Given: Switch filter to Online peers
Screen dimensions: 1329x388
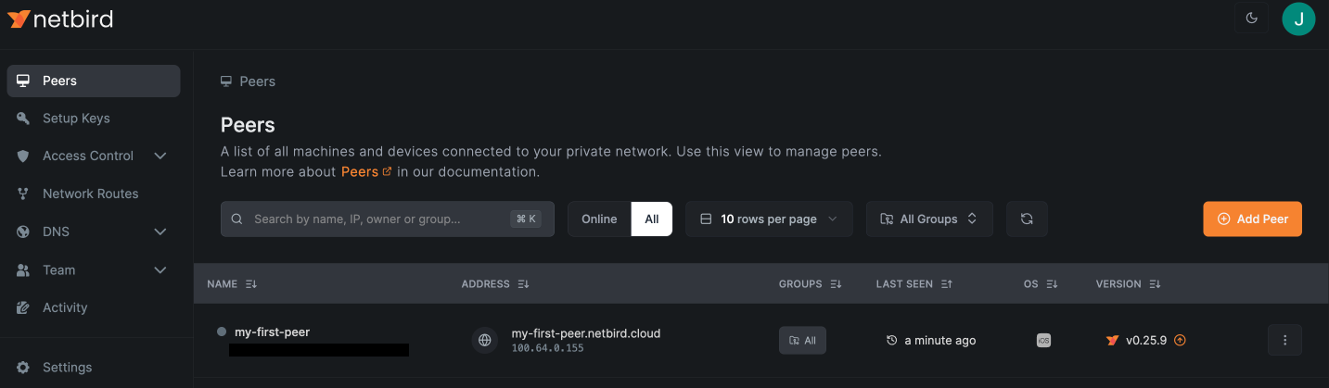Looking at the screenshot, I should [599, 219].
